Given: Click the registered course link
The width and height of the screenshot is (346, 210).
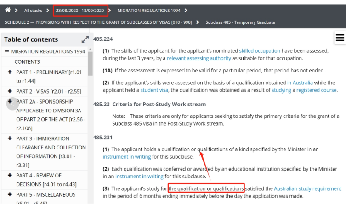Looking at the screenshot, I should pyautogui.click(x=316, y=90).
